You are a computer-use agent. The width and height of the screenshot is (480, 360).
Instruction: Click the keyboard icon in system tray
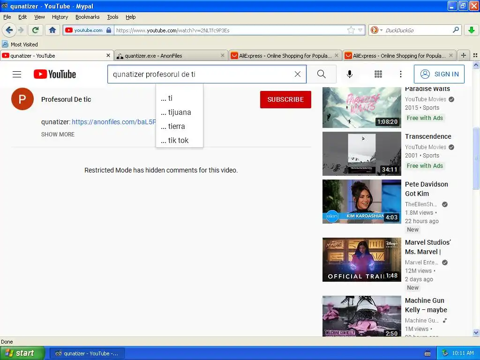(x=427, y=353)
